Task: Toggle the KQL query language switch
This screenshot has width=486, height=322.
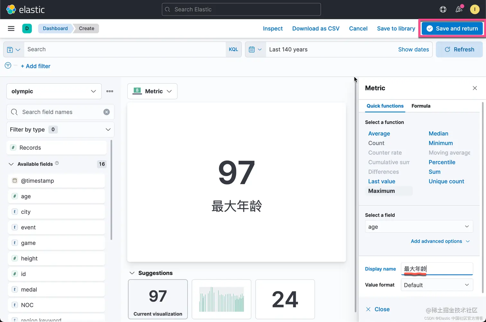Action: [233, 50]
